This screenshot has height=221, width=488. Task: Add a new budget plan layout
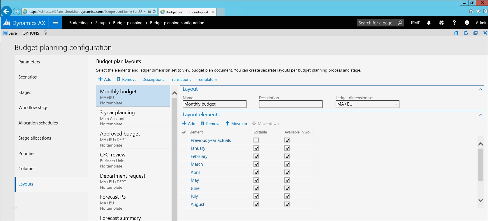pos(105,79)
